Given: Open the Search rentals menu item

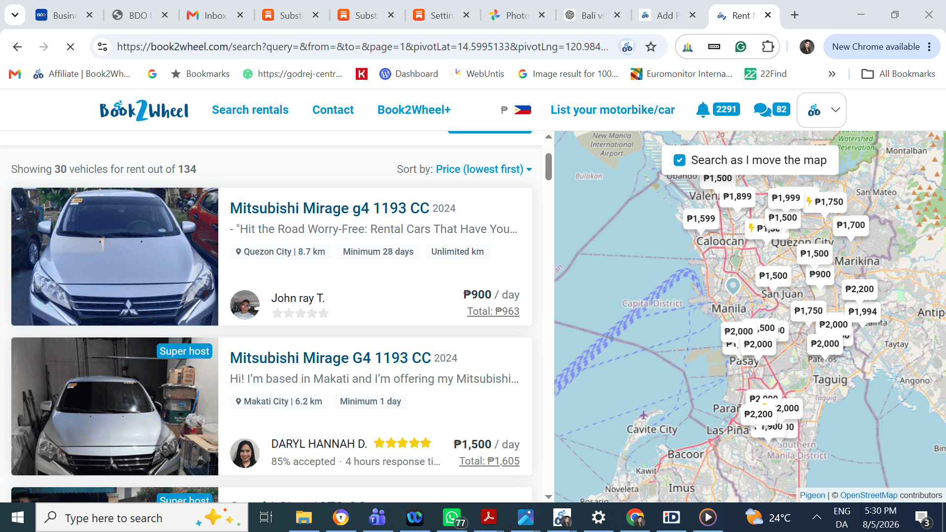Looking at the screenshot, I should tap(250, 110).
